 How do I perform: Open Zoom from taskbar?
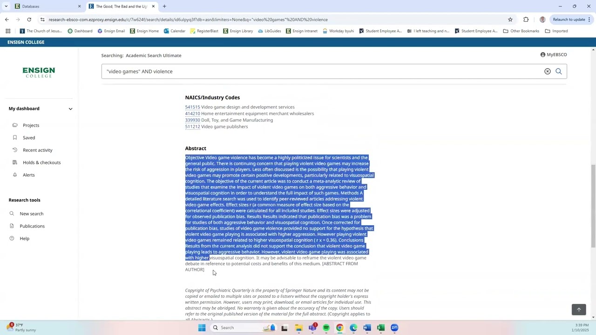394,328
